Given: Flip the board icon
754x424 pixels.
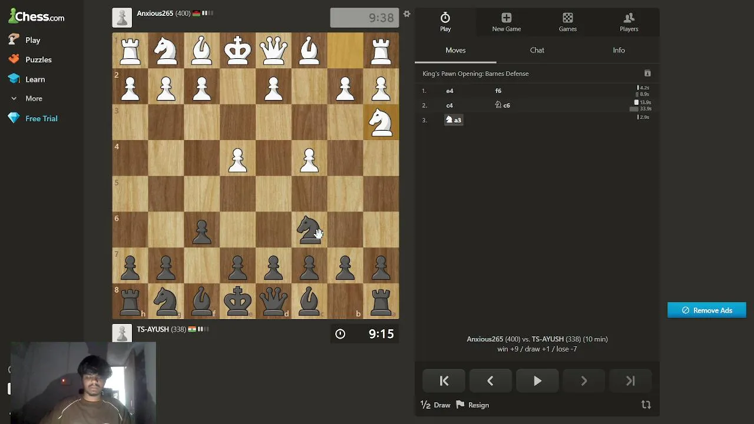Looking at the screenshot, I should coord(646,405).
